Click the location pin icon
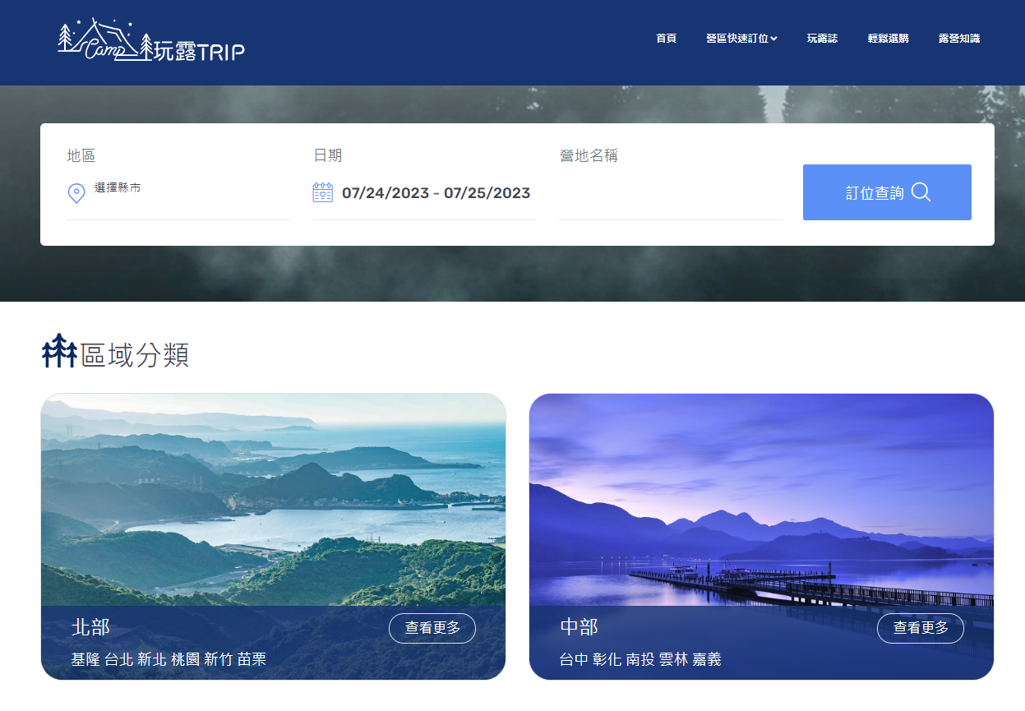This screenshot has height=711, width=1025. pos(76,193)
